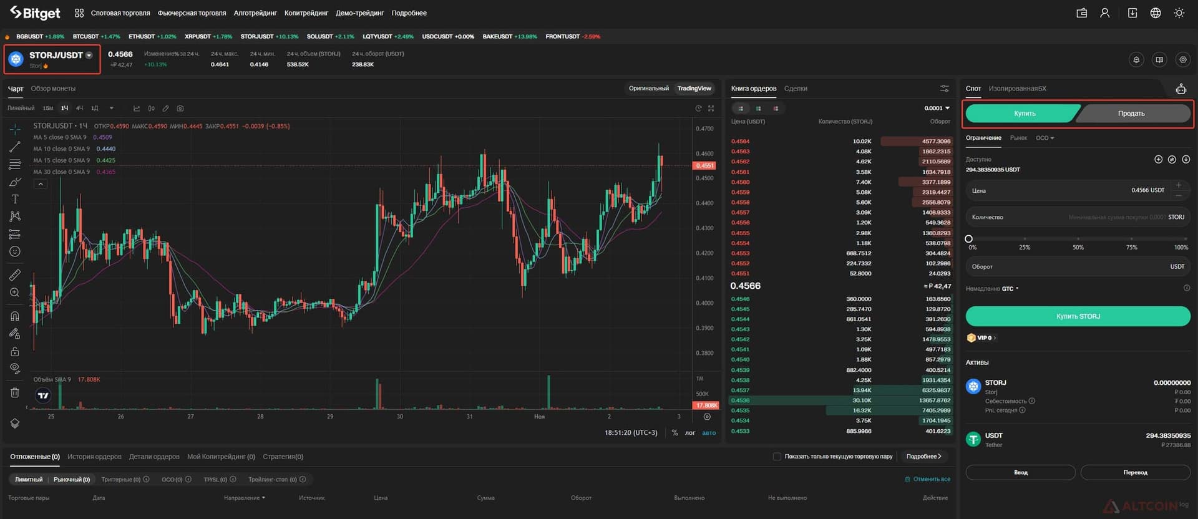Activate the zoom-in chart tool
Viewport: 1198px width, 519px height.
coord(15,293)
